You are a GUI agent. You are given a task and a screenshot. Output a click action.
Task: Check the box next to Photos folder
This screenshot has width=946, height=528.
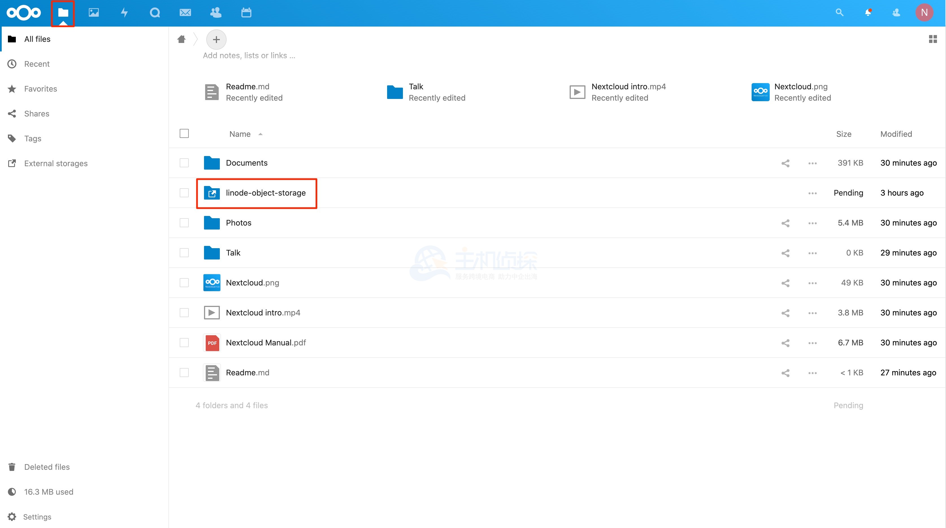[x=184, y=223]
